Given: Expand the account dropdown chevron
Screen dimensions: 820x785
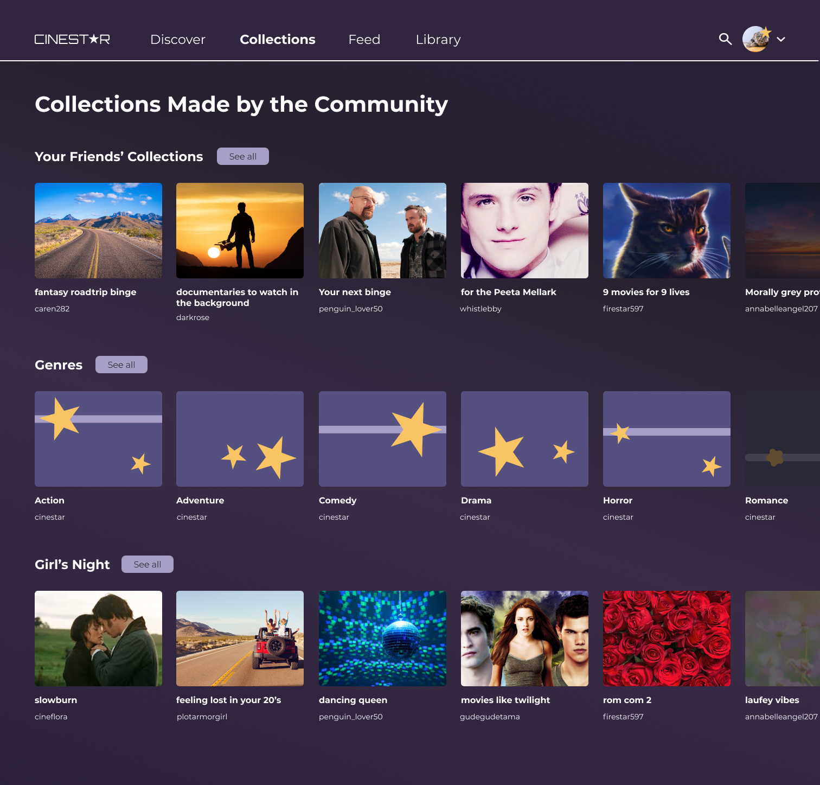Looking at the screenshot, I should (781, 39).
